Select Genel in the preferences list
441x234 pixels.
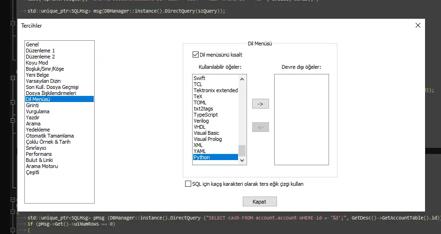pyautogui.click(x=32, y=44)
